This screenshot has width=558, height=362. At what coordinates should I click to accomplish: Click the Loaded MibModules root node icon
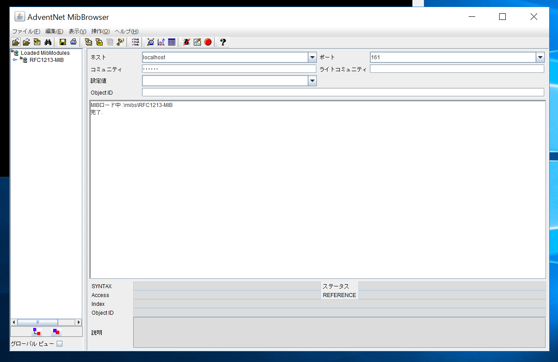point(15,53)
